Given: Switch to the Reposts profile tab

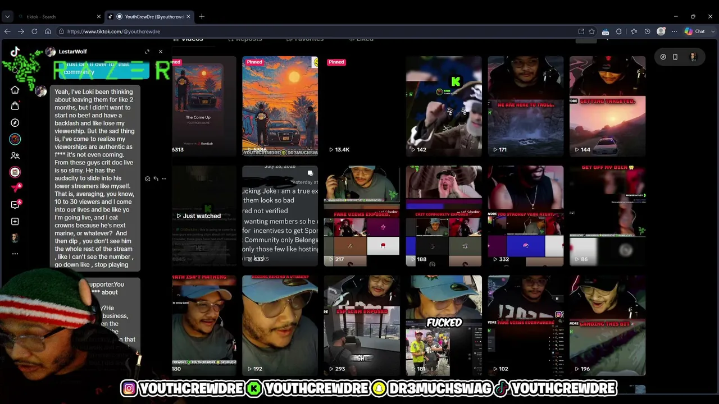Looking at the screenshot, I should (x=245, y=39).
